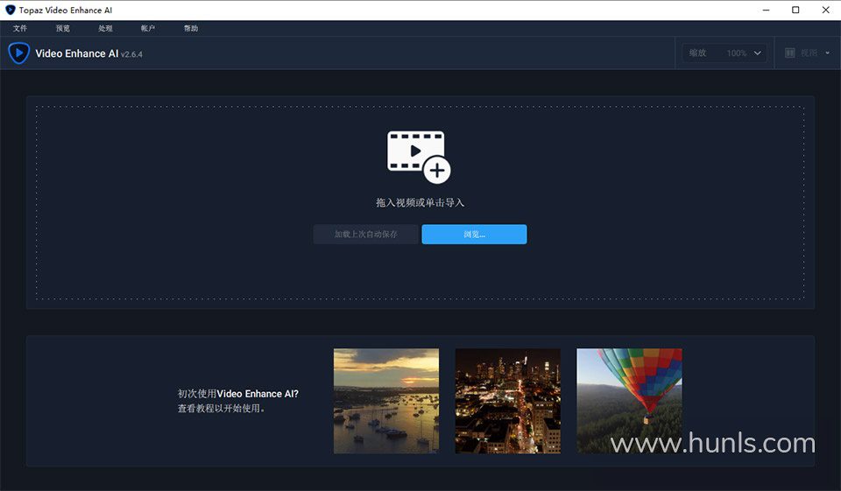841x491 pixels.
Task: Open the 帐户 (Account) menu
Action: pos(148,28)
